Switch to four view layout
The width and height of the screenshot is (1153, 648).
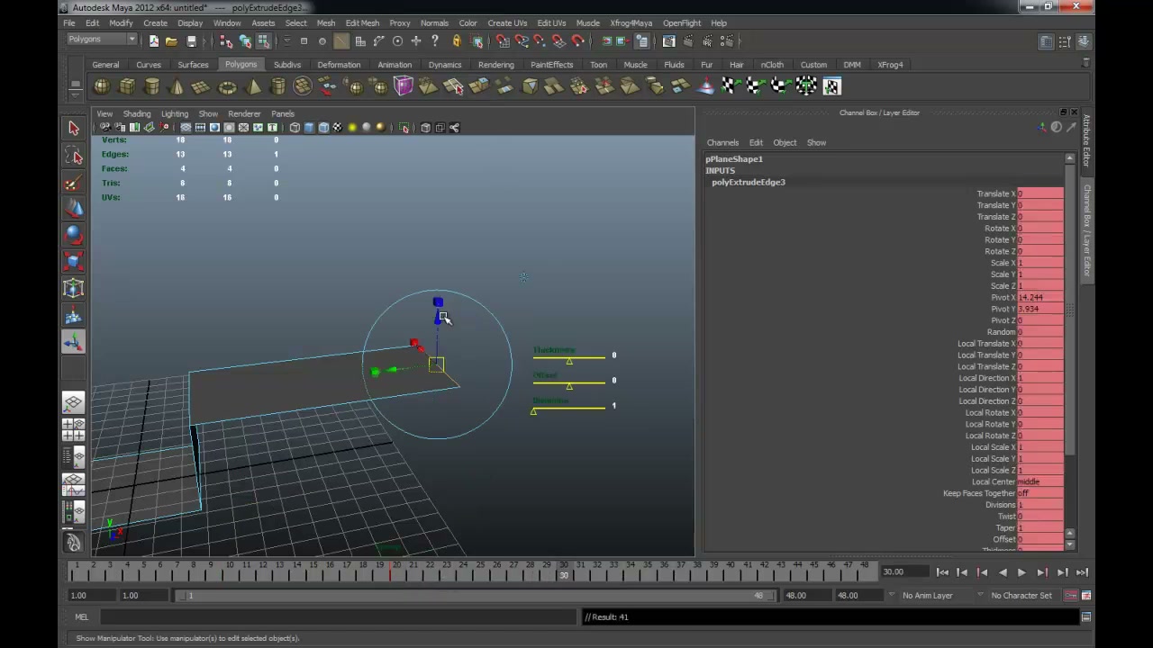click(74, 429)
